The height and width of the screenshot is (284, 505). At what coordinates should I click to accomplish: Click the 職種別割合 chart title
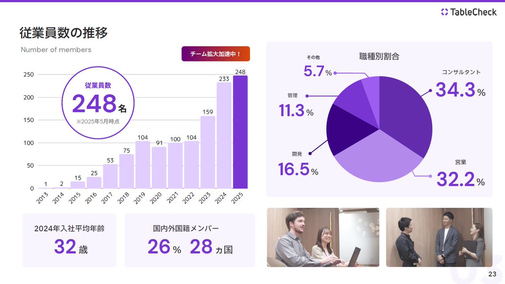pos(380,56)
